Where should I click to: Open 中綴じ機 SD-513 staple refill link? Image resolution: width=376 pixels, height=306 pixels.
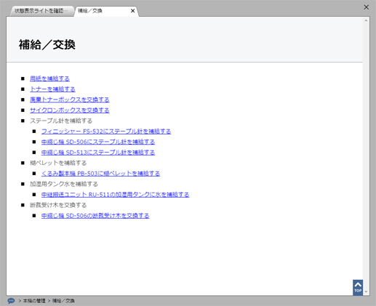tap(98, 153)
